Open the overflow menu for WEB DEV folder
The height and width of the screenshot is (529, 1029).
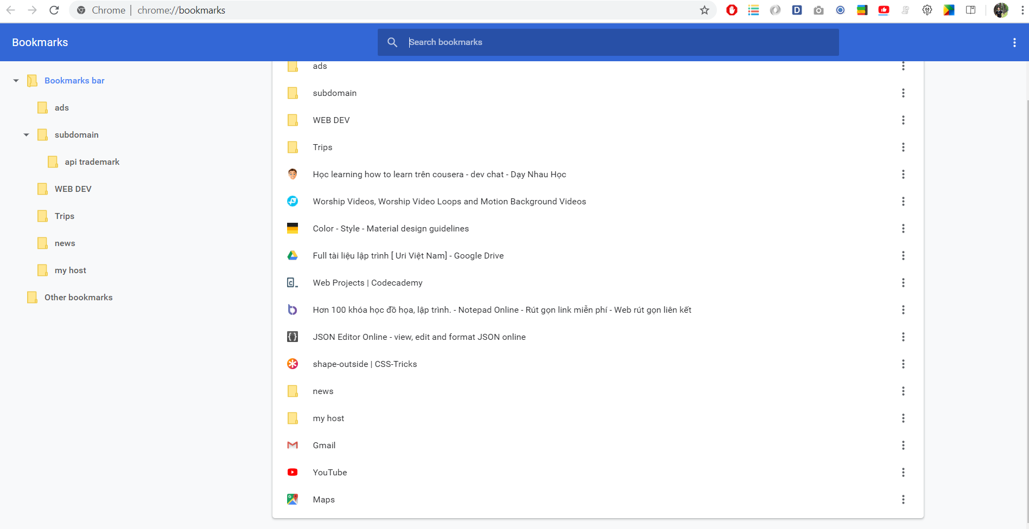pyautogui.click(x=904, y=120)
